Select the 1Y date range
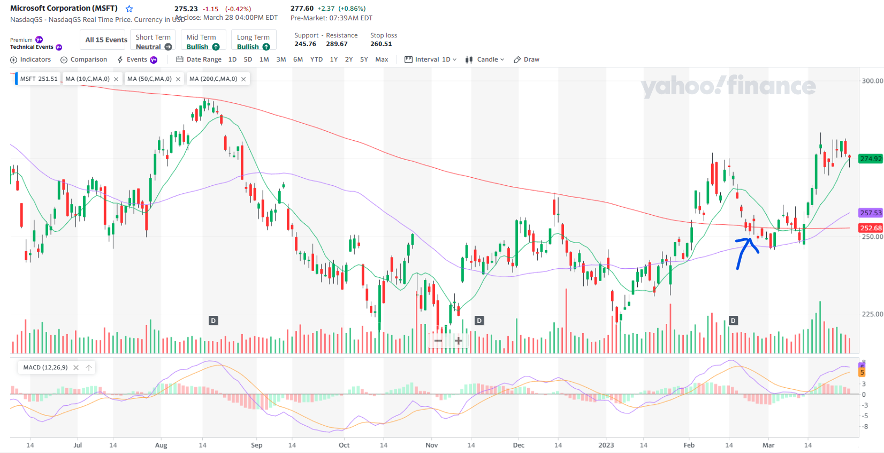The height and width of the screenshot is (453, 884). coord(334,59)
